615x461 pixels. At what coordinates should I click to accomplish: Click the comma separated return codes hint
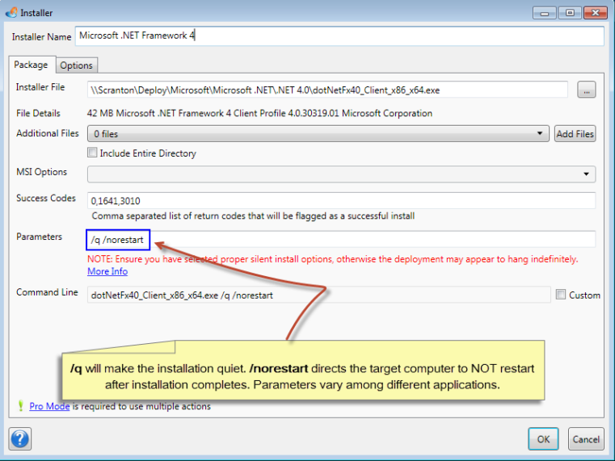tap(253, 216)
